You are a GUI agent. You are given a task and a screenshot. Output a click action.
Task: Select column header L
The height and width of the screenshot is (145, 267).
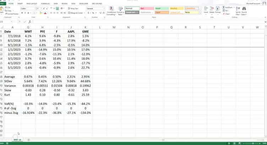(100, 27)
